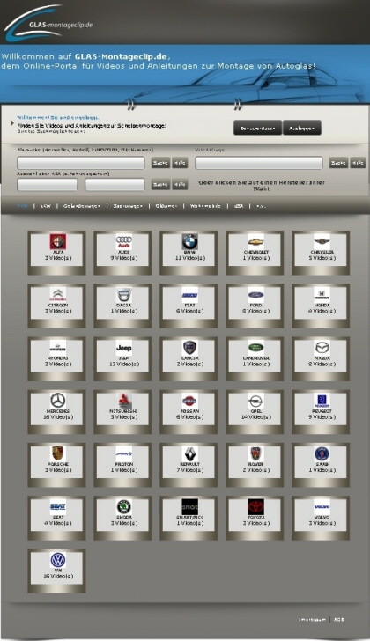Choose the Dacia manufacturer tile
The width and height of the screenshot is (370, 641).
point(122,306)
